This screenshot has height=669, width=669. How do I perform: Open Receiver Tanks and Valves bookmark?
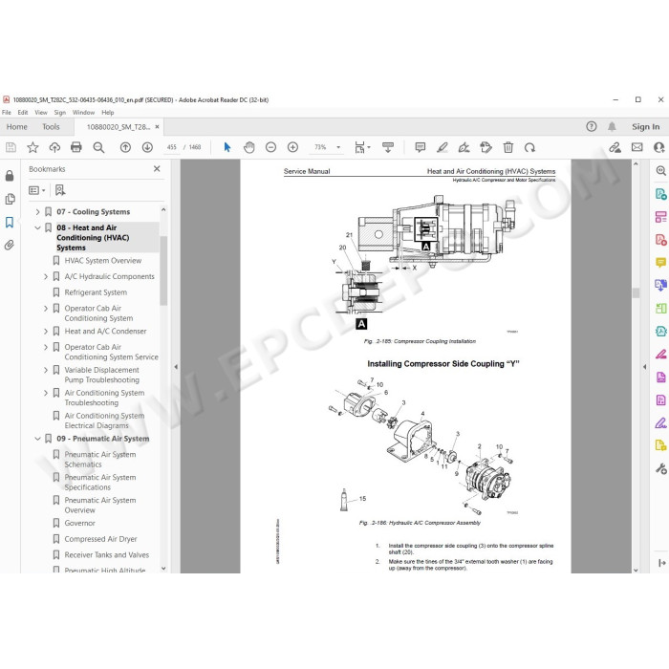coord(107,555)
